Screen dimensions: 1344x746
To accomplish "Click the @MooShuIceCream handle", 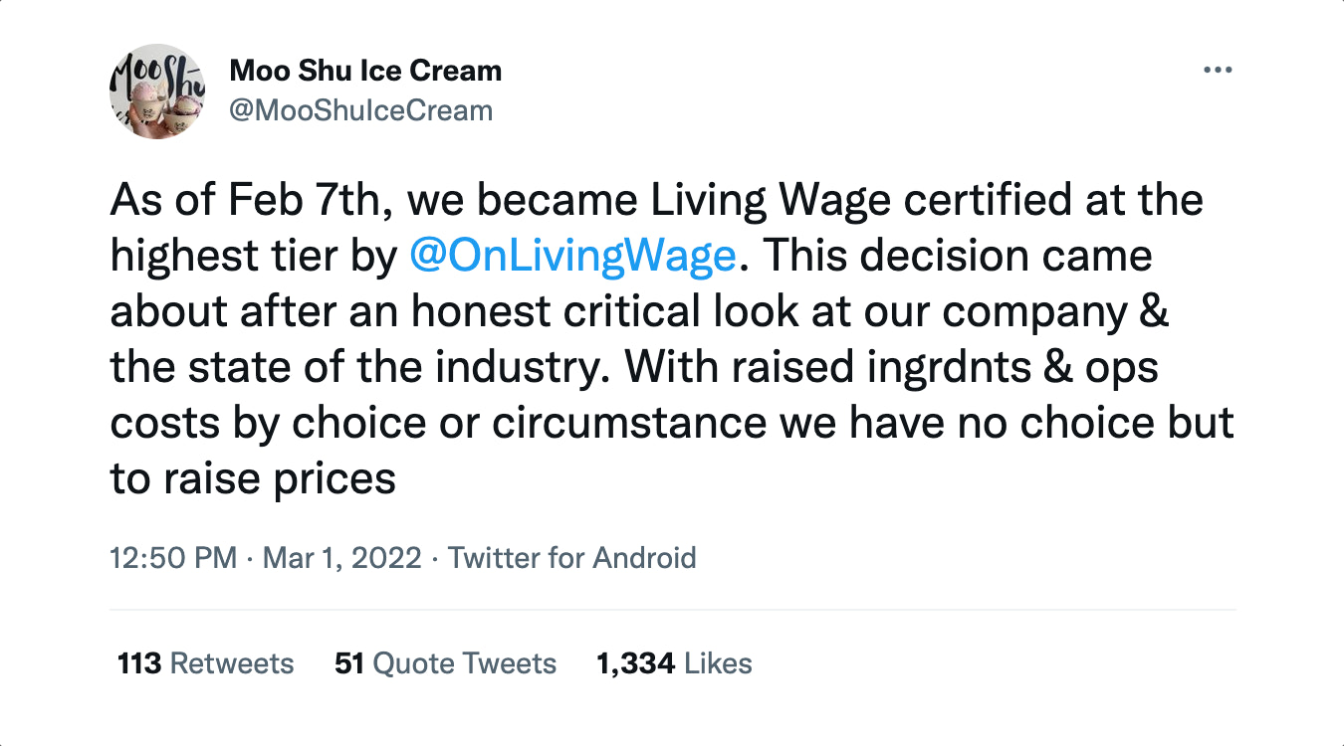I will 360,109.
